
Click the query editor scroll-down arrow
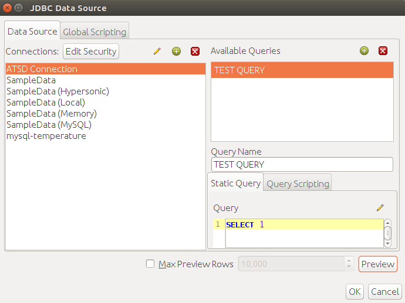point(387,244)
